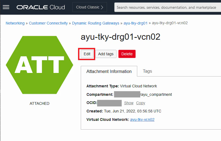The width and height of the screenshot is (221, 141).
Task: Click the Virtual Cloud Network type value
Action: pos(138,86)
